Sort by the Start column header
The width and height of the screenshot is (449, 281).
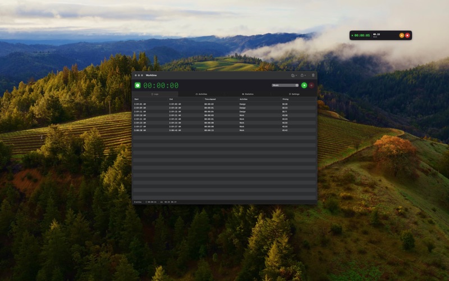pyautogui.click(x=150, y=99)
